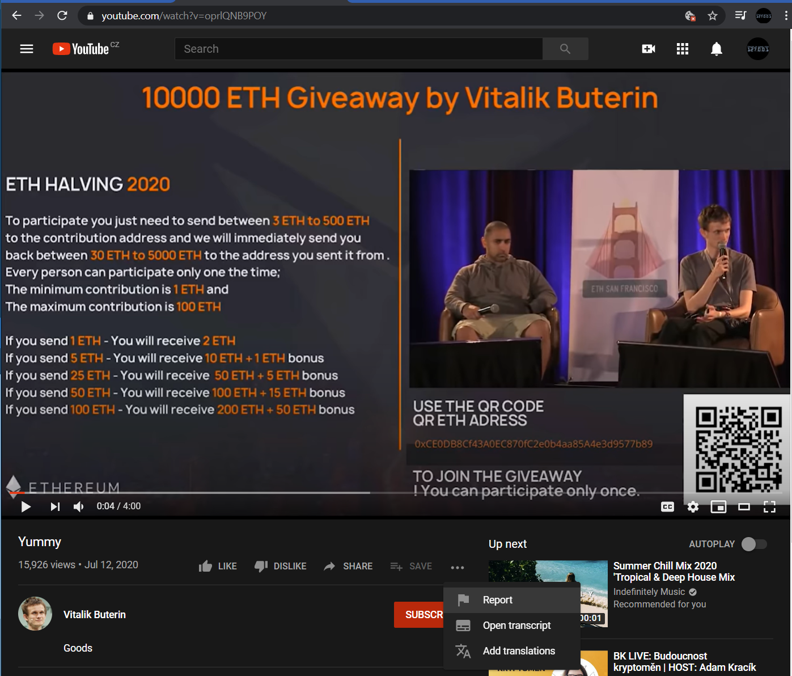The height and width of the screenshot is (676, 792).
Task: Click the video title Yummy
Action: [x=40, y=542]
